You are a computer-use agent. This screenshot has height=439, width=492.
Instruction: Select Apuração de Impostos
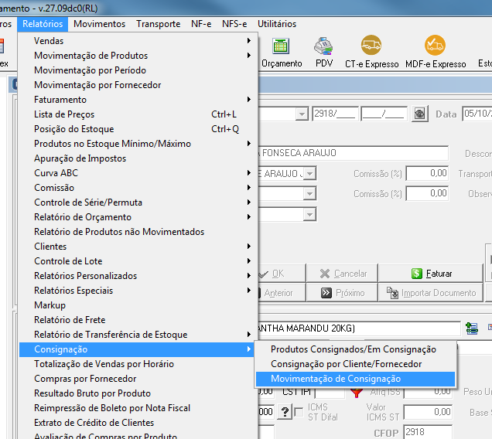click(x=138, y=158)
